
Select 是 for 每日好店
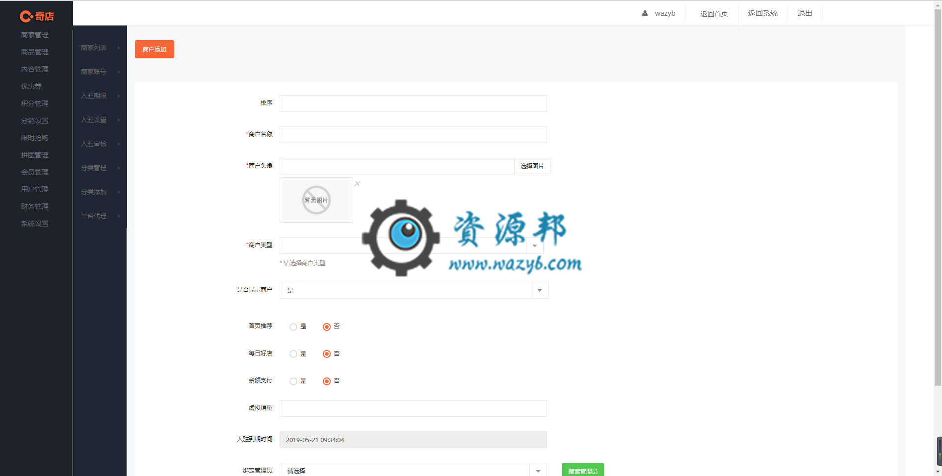pyautogui.click(x=293, y=354)
